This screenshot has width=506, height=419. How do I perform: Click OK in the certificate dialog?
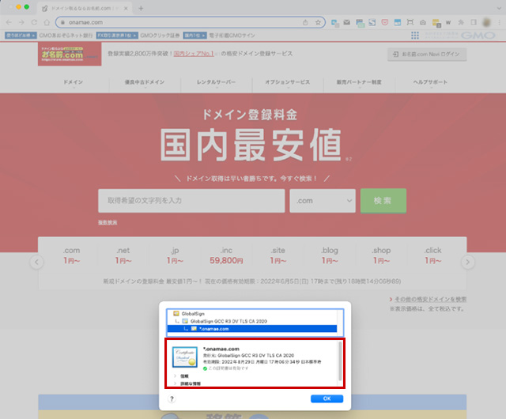(x=327, y=398)
